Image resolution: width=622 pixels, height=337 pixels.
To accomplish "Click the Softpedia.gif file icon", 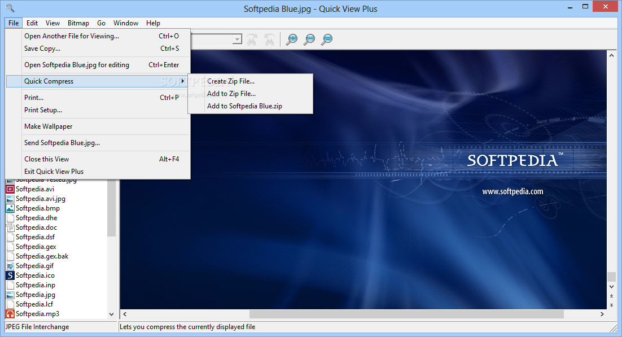I will click(10, 266).
